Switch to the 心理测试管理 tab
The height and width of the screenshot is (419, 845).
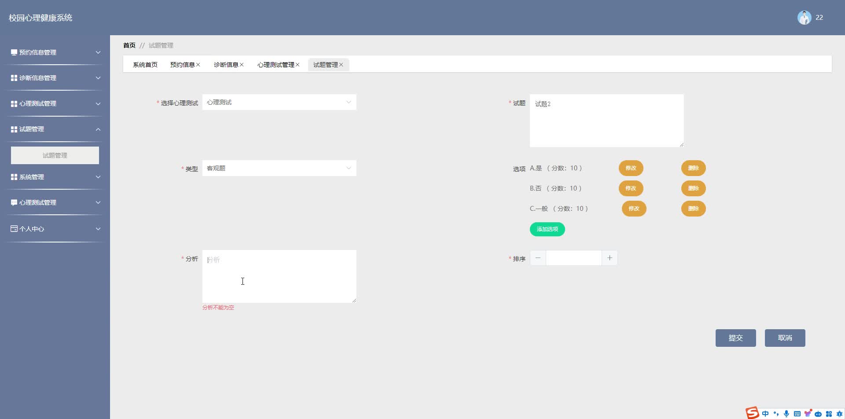(x=276, y=65)
